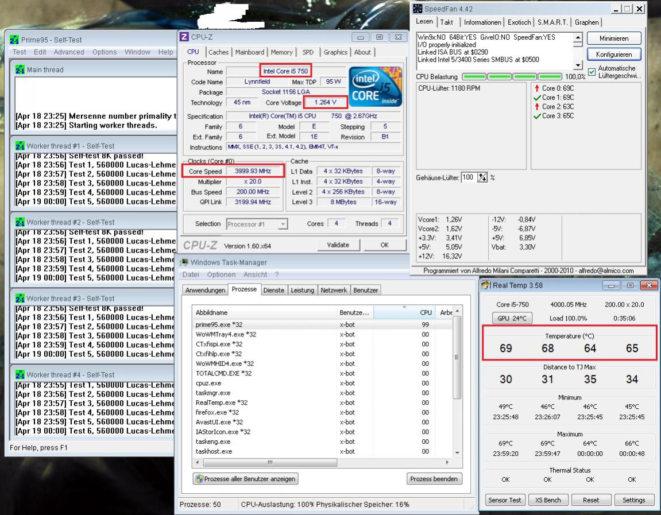Open the Graphics tab in CPU-Z
This screenshot has width=661, height=515.
335,52
